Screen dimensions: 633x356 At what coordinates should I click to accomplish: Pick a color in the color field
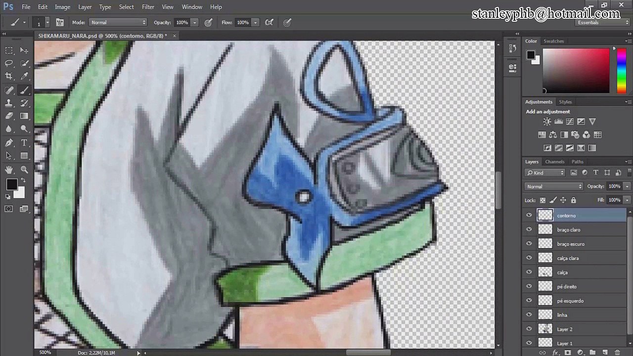click(576, 70)
